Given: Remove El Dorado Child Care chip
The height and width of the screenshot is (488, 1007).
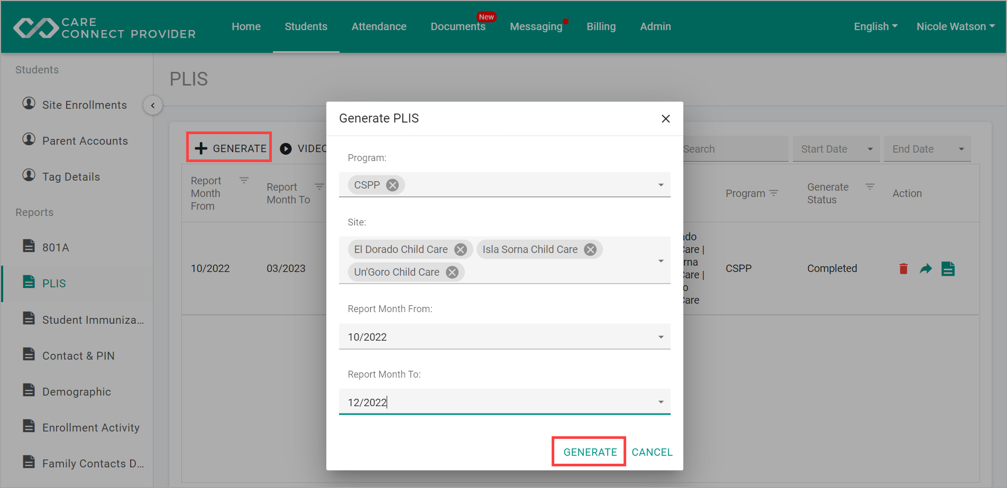Looking at the screenshot, I should [x=461, y=249].
